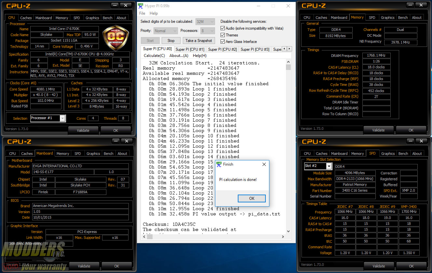The width and height of the screenshot is (432, 273).
Task: Open About...(A) menu in Super PI
Action: pos(179,56)
